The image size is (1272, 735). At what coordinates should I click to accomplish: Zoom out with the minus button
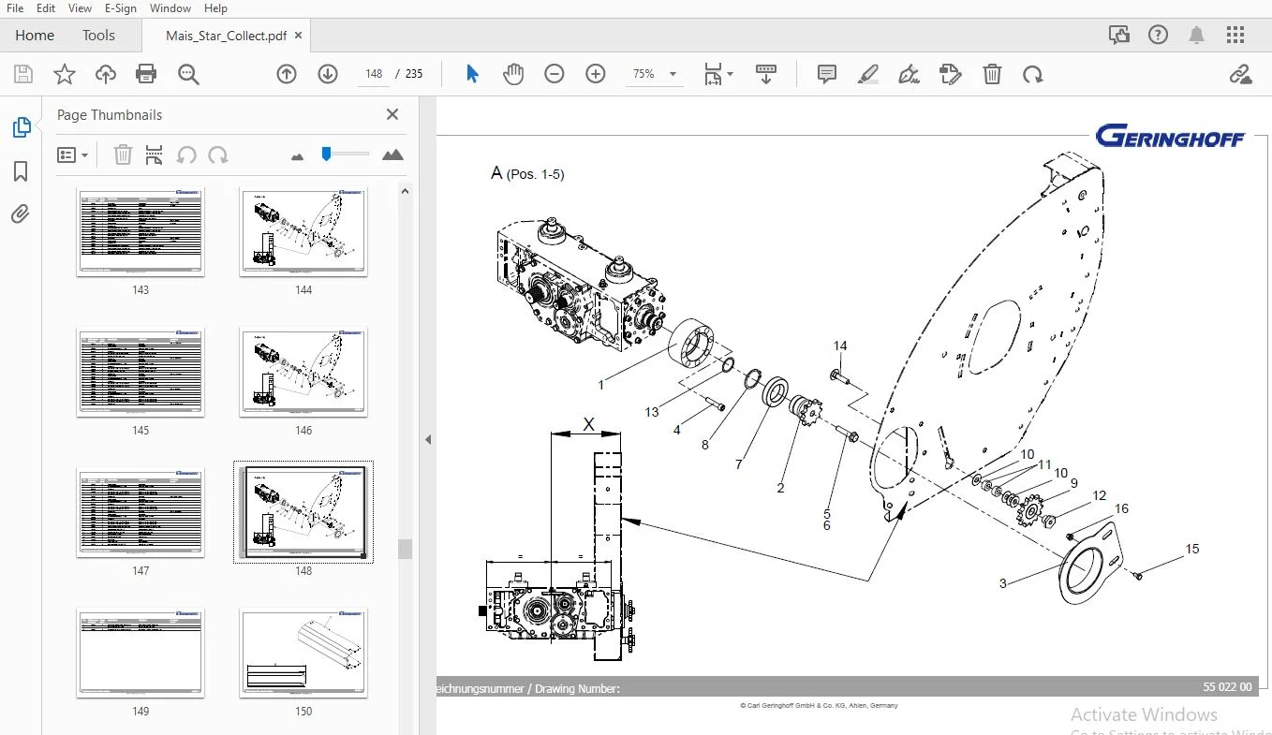pos(555,74)
